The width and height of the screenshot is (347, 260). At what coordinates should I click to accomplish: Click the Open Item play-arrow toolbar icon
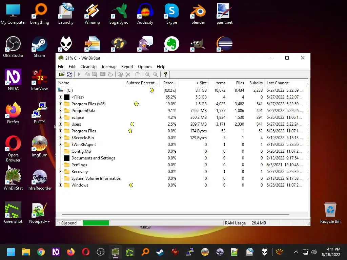(79, 74)
